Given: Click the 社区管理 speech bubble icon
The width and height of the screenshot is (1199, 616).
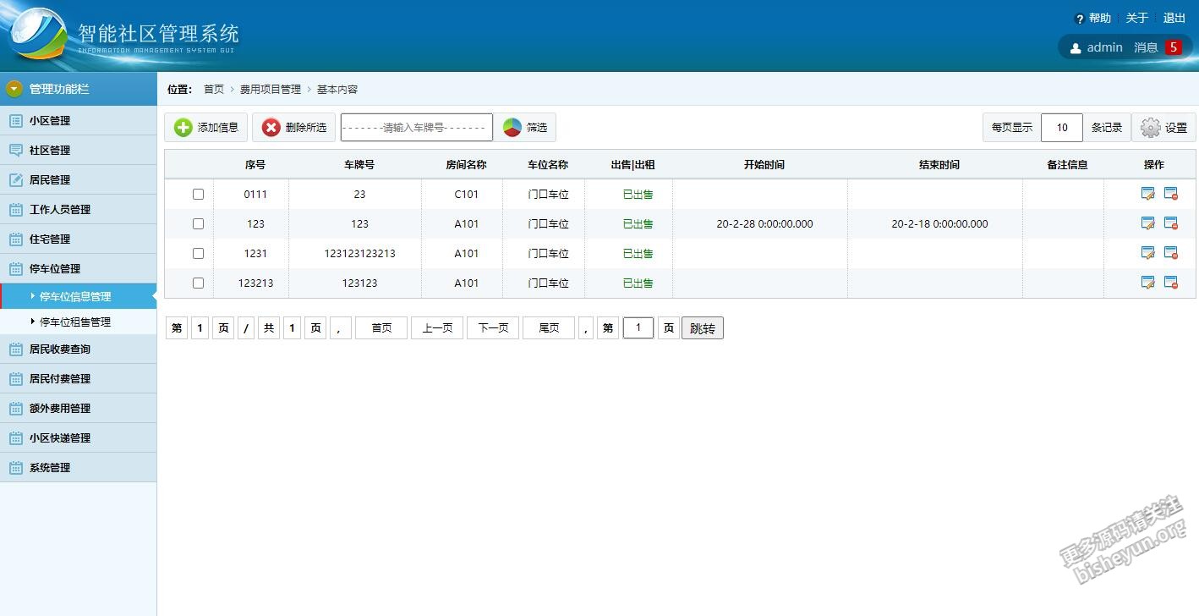Looking at the screenshot, I should [x=15, y=150].
